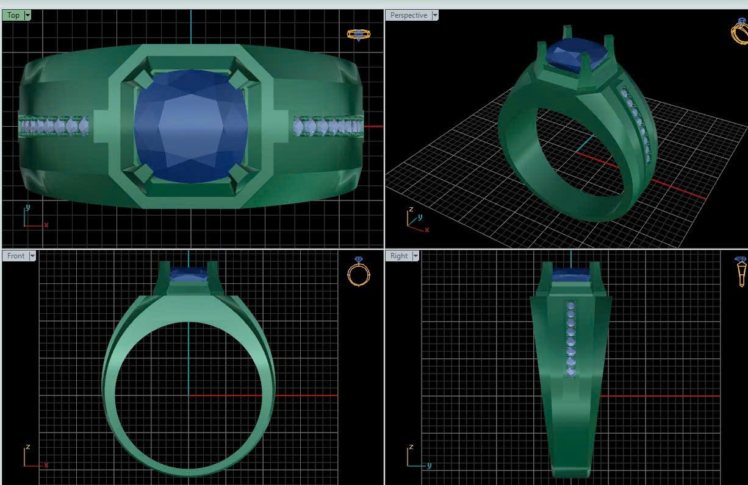Click the Right viewport title label
This screenshot has width=748, height=485.
[x=399, y=256]
